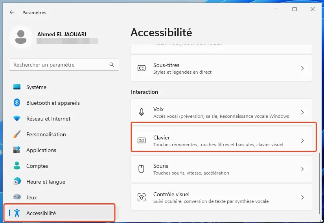Click the Système monitor icon
The image size is (324, 223).
pos(17,87)
